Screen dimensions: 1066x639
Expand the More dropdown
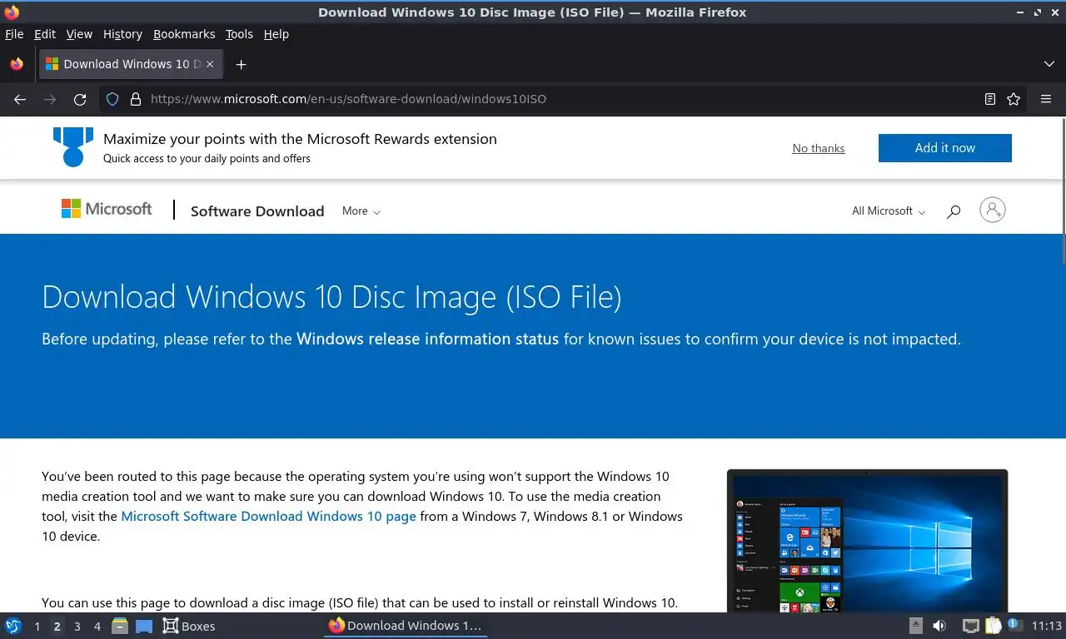[x=361, y=211]
